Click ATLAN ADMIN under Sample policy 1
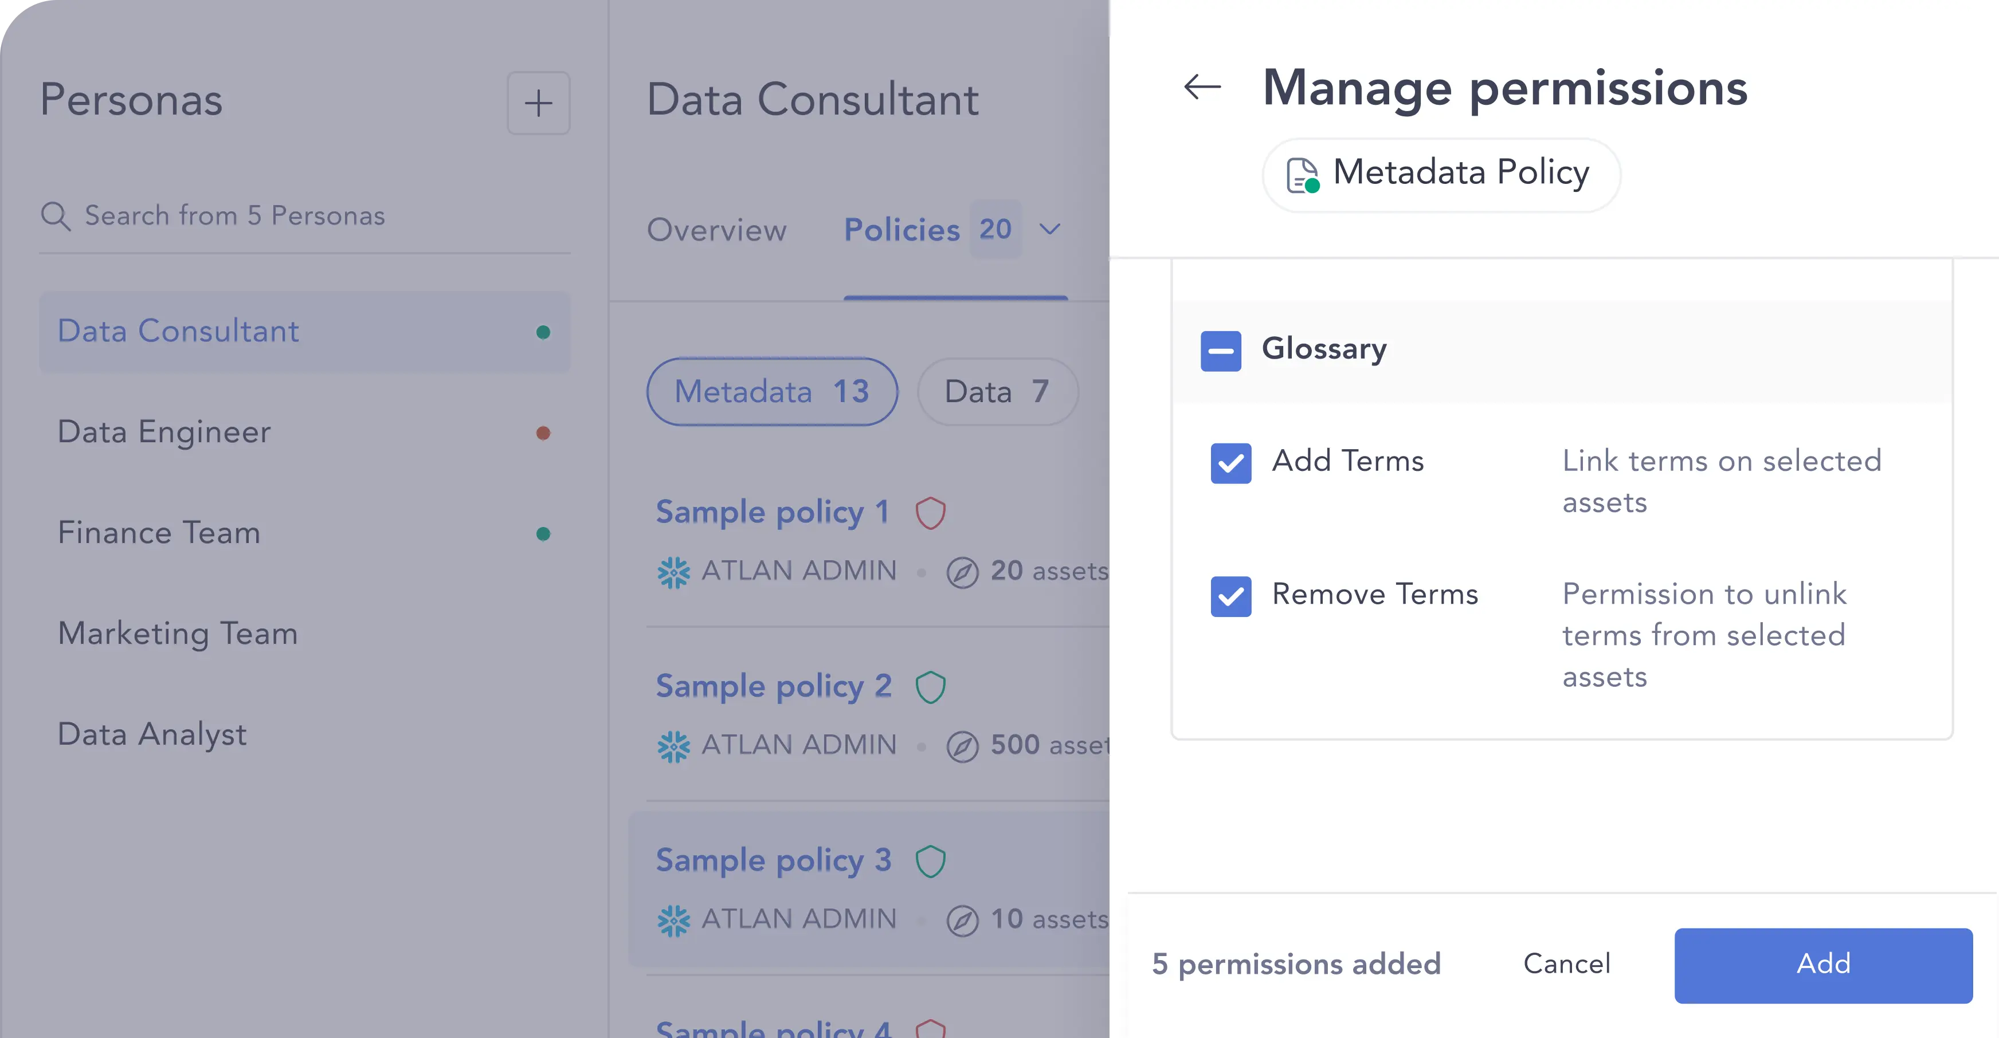The height and width of the screenshot is (1038, 1999). [x=799, y=571]
